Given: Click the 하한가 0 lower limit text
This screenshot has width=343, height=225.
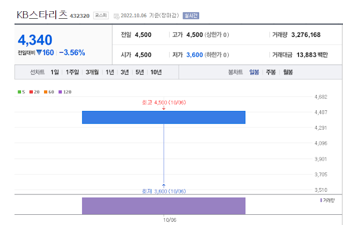Looking at the screenshot, I should [216, 55].
